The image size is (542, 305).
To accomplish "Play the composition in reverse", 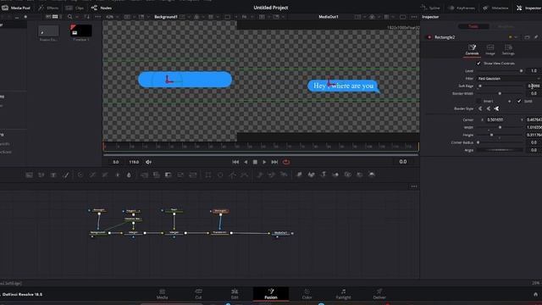I will click(246, 162).
